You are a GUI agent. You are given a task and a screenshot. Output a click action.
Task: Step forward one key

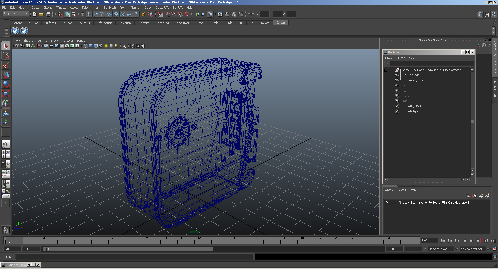(479, 241)
